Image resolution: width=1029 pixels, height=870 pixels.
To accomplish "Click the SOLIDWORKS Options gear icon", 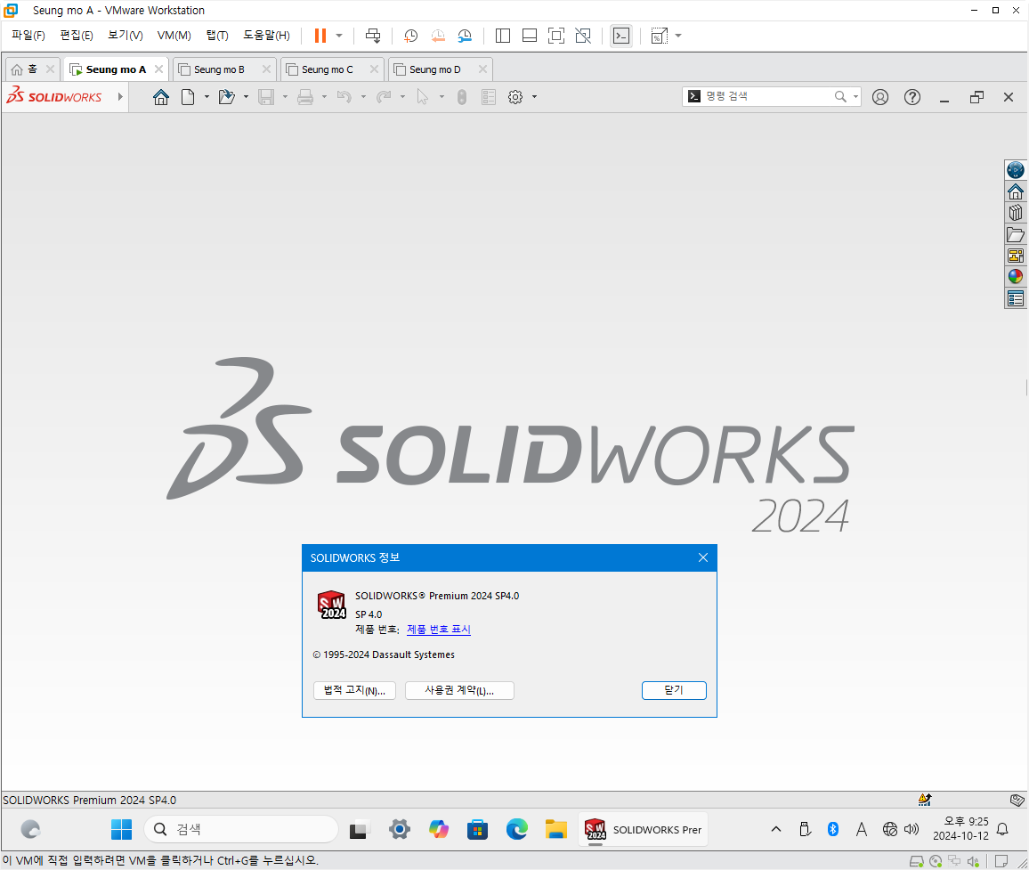I will point(515,97).
